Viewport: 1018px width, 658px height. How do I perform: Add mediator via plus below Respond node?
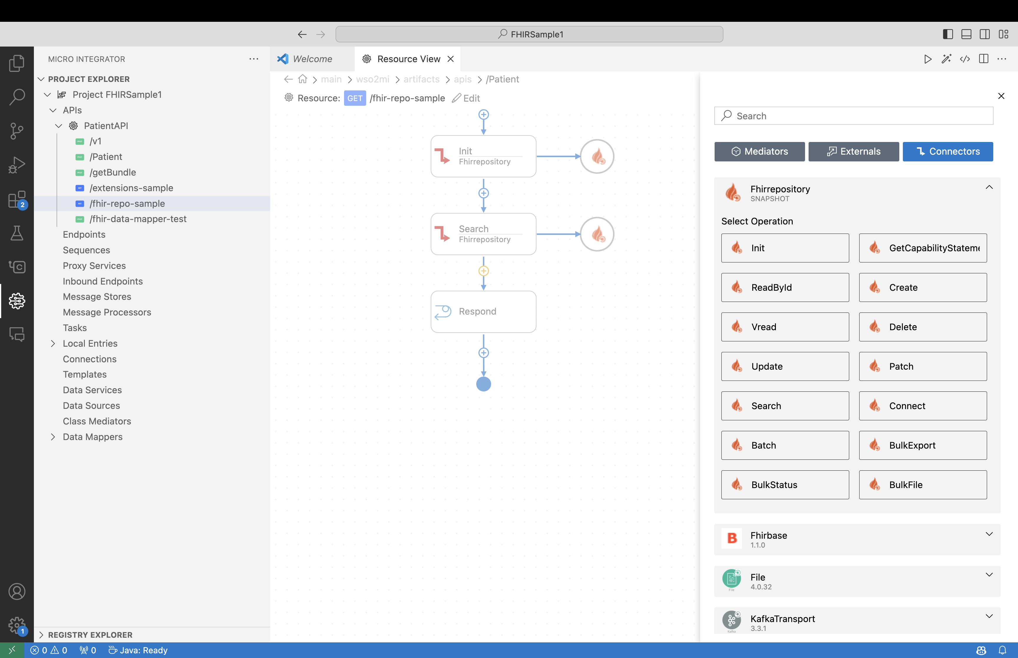[x=484, y=353]
